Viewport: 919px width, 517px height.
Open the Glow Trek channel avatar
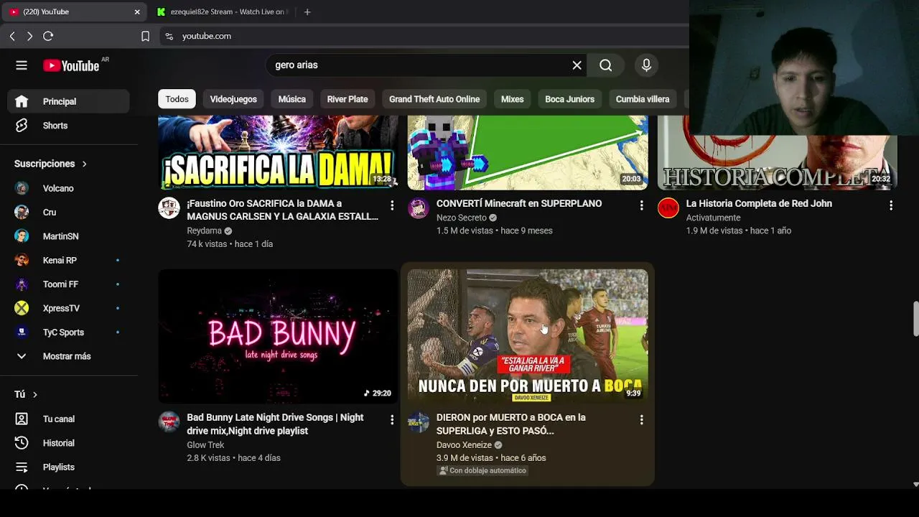tap(169, 421)
